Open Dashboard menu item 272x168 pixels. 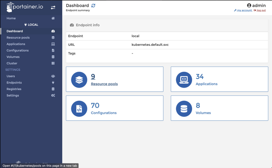[x=15, y=31]
